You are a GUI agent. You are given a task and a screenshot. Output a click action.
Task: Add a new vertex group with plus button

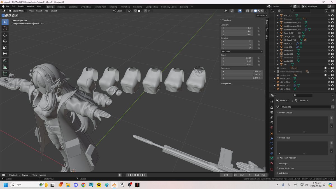(332, 118)
